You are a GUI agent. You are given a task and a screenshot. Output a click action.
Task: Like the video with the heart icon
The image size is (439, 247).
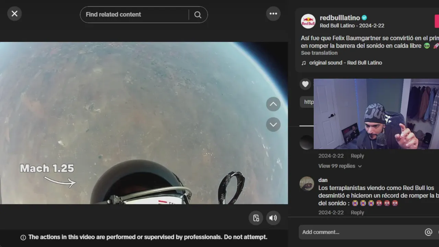pos(305,84)
